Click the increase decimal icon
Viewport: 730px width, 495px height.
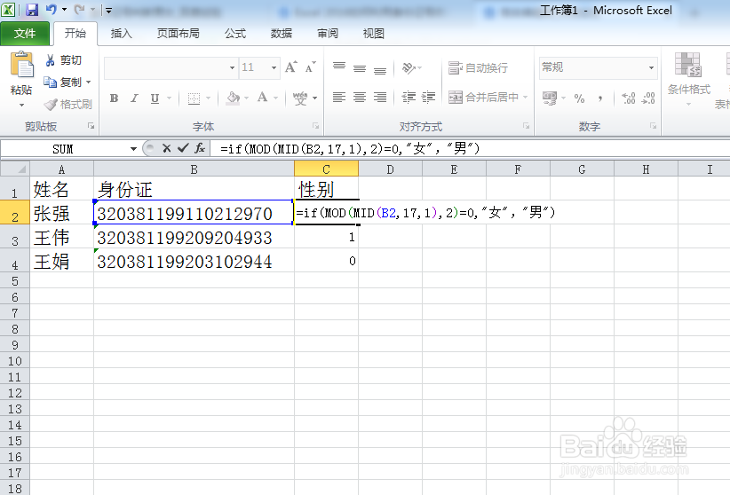pyautogui.click(x=629, y=98)
